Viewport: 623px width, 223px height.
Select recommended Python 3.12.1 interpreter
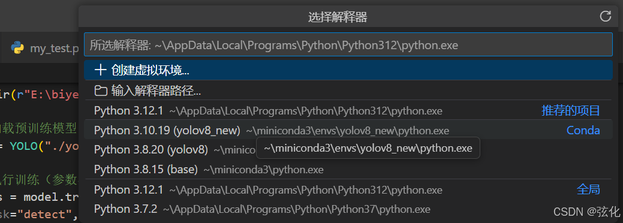[348, 110]
